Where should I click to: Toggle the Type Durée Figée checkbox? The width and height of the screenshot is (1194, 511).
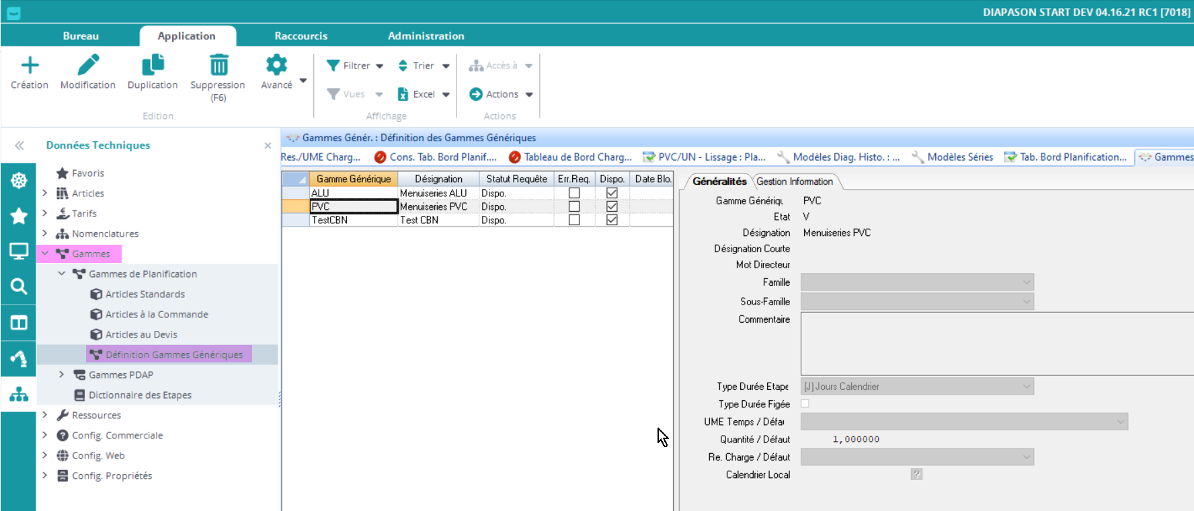point(805,404)
